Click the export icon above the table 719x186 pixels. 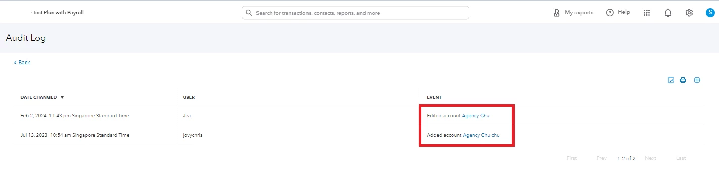tap(671, 80)
